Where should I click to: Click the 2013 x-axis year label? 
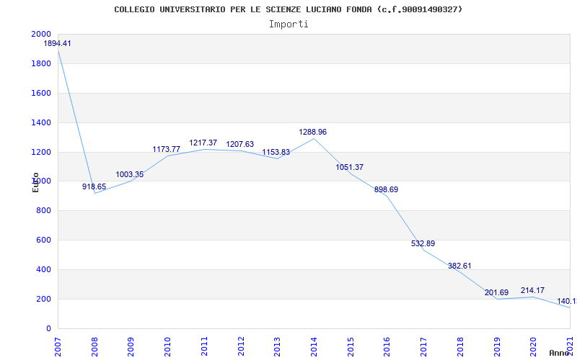point(278,347)
